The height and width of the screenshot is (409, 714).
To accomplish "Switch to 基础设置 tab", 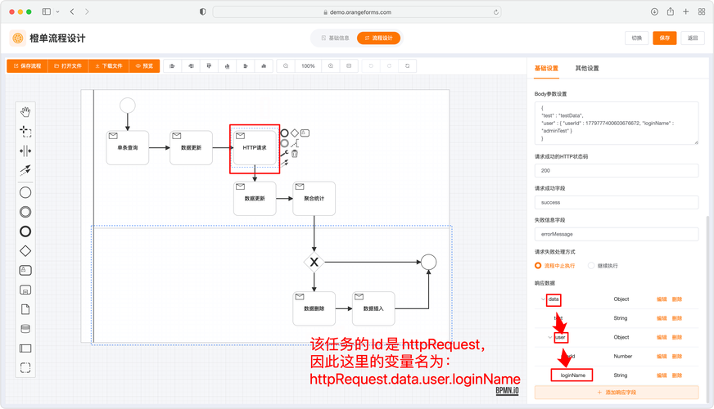I will 546,68.
